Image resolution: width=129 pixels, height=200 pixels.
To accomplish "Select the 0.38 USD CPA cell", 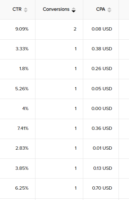I will [x=102, y=49].
